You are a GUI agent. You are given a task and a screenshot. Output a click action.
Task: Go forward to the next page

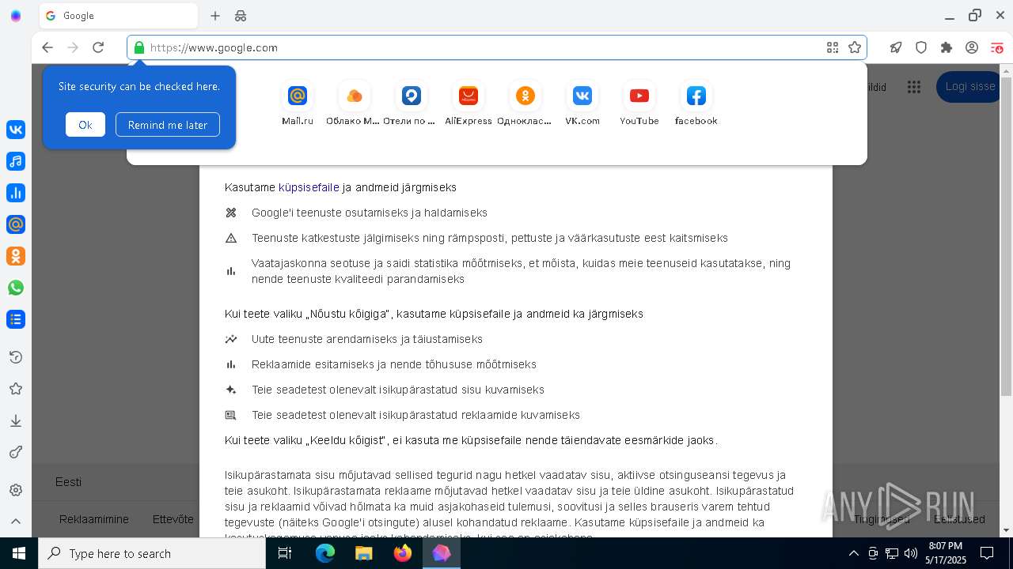(73, 47)
